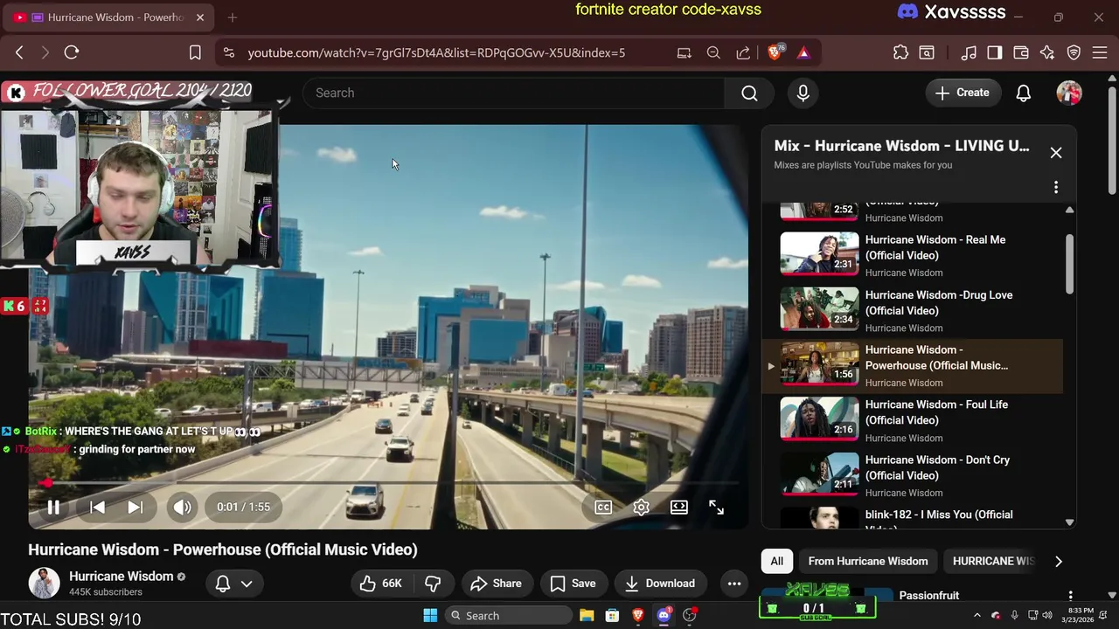Open Brave Shields lion icon
The width and height of the screenshot is (1119, 629).
(774, 53)
